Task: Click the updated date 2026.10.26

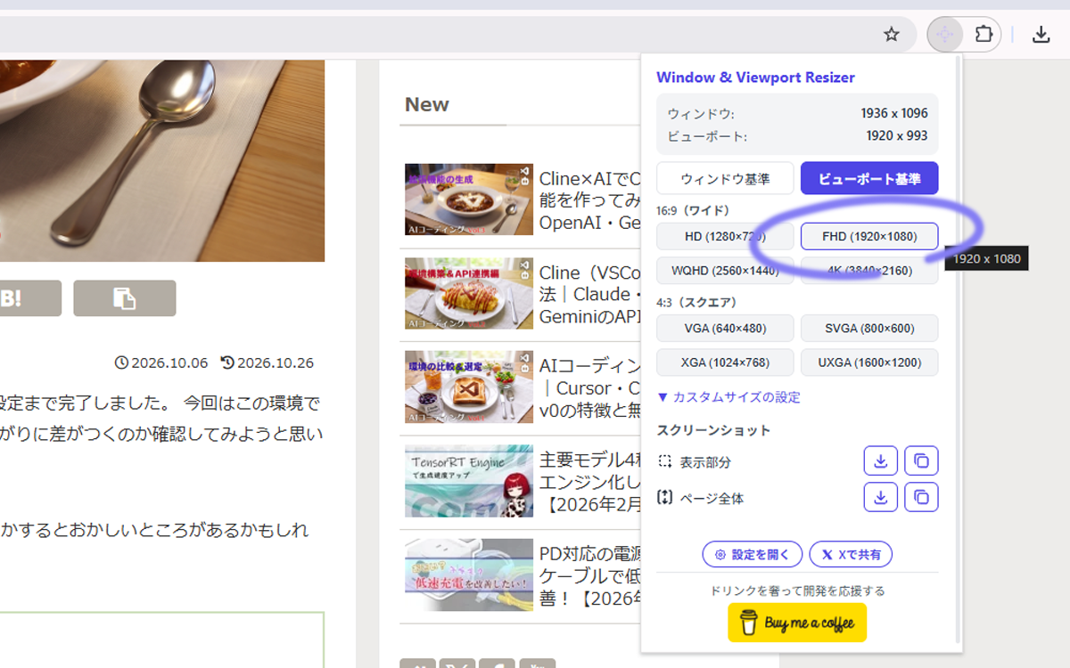Action: (x=267, y=363)
